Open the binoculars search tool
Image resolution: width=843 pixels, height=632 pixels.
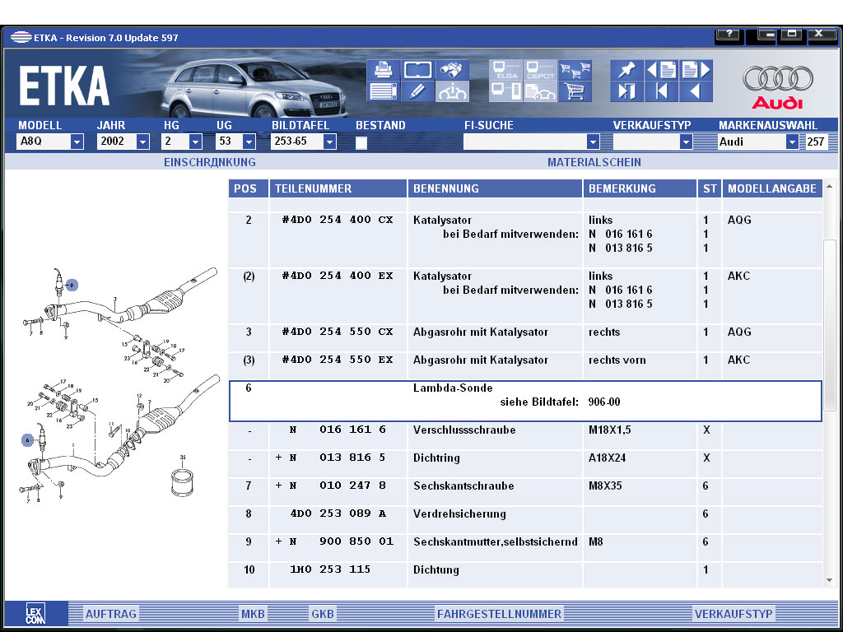click(452, 70)
